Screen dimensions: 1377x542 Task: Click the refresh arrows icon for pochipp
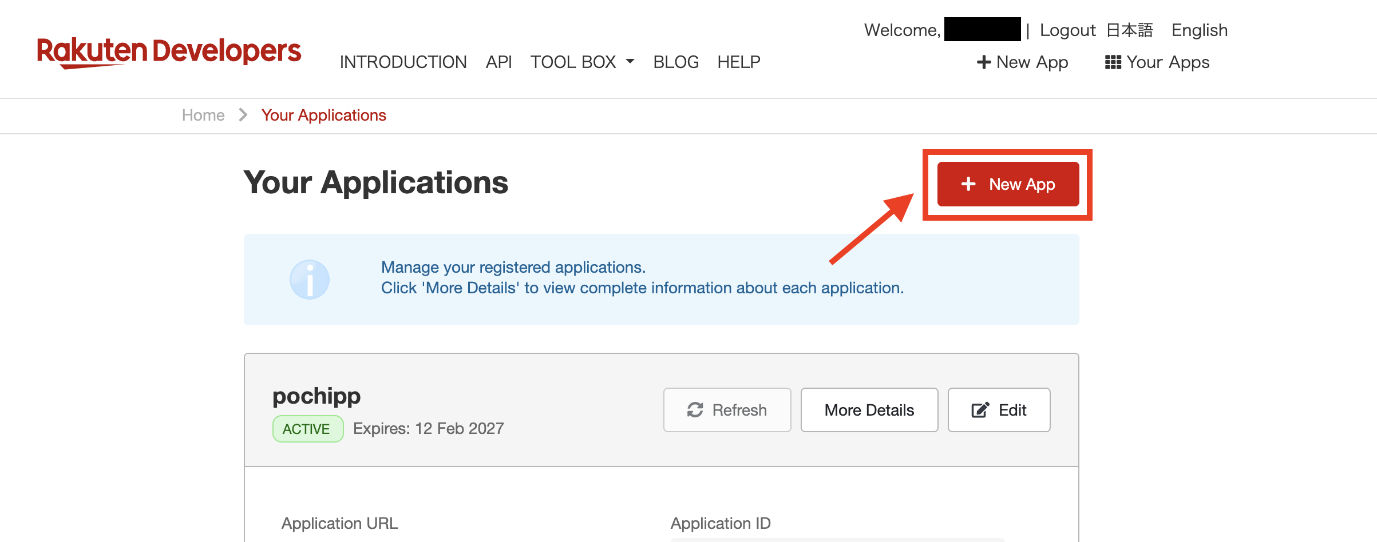[695, 410]
